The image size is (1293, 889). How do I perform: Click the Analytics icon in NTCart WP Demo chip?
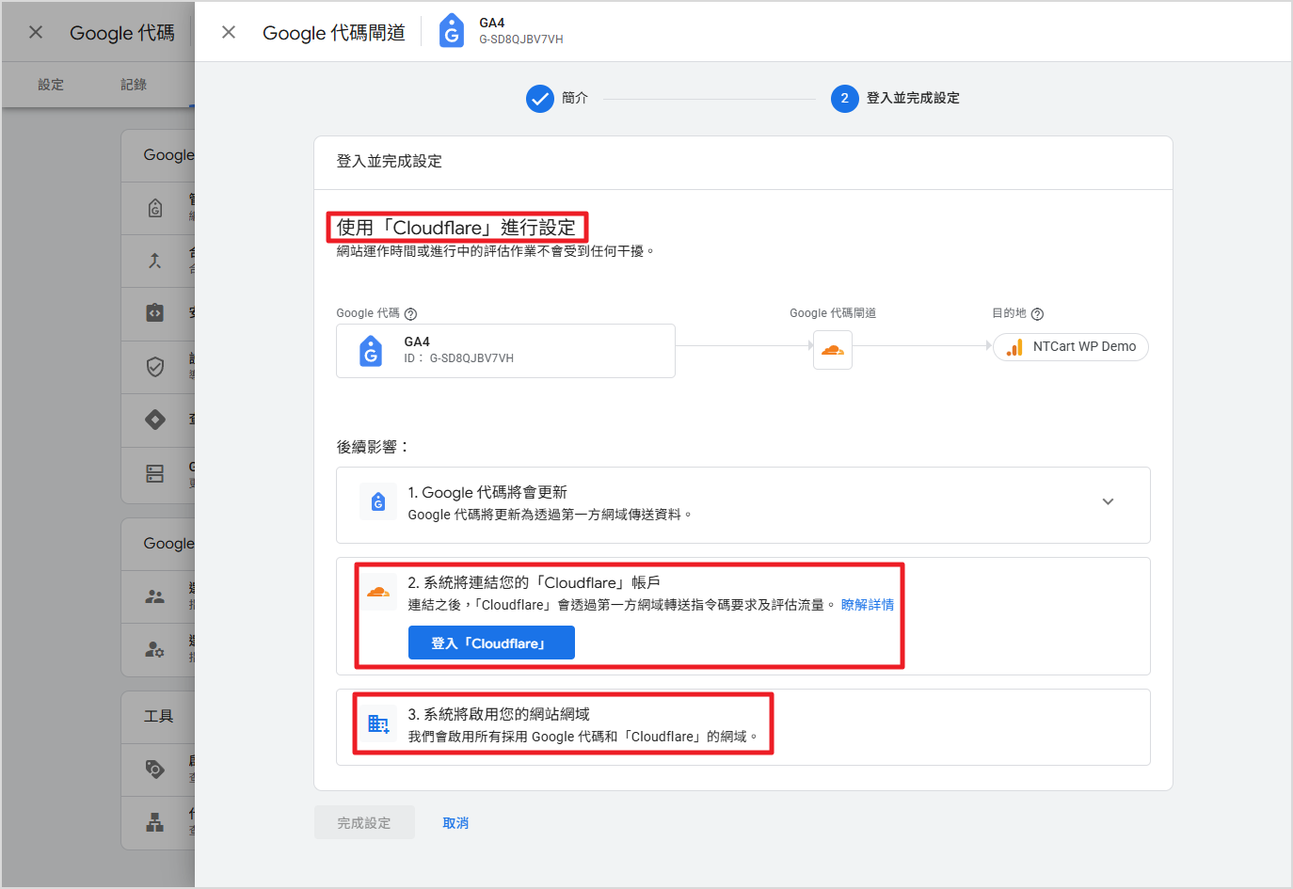(1014, 347)
